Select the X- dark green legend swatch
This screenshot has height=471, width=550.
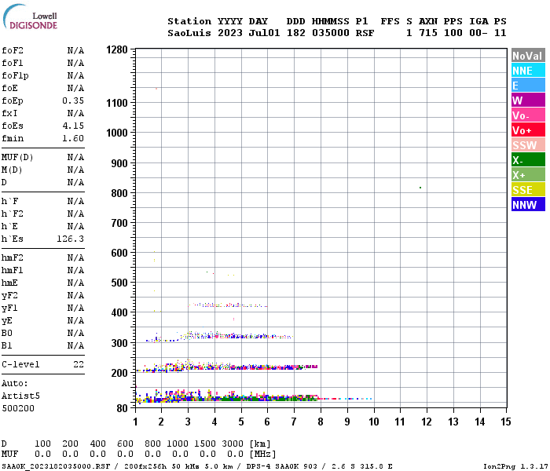point(528,160)
